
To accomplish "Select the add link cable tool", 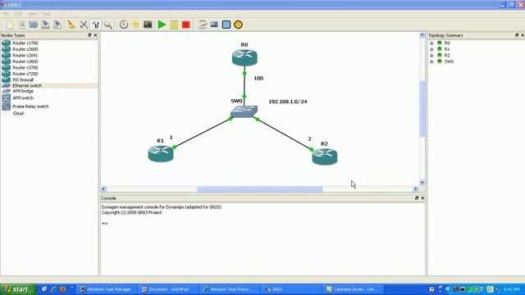I will tap(107, 25).
